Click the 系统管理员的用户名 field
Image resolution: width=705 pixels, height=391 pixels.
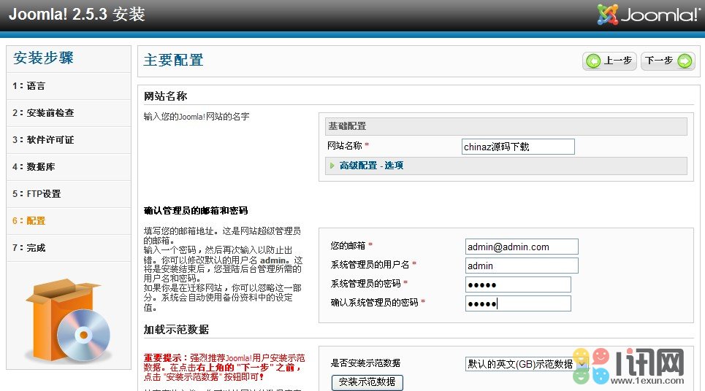tap(521, 266)
